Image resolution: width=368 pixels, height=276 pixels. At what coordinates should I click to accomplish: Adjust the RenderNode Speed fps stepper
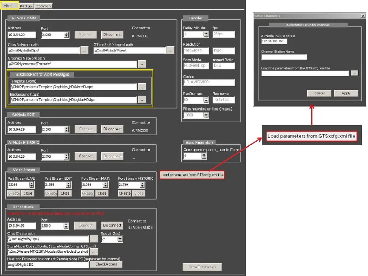(x=120, y=239)
